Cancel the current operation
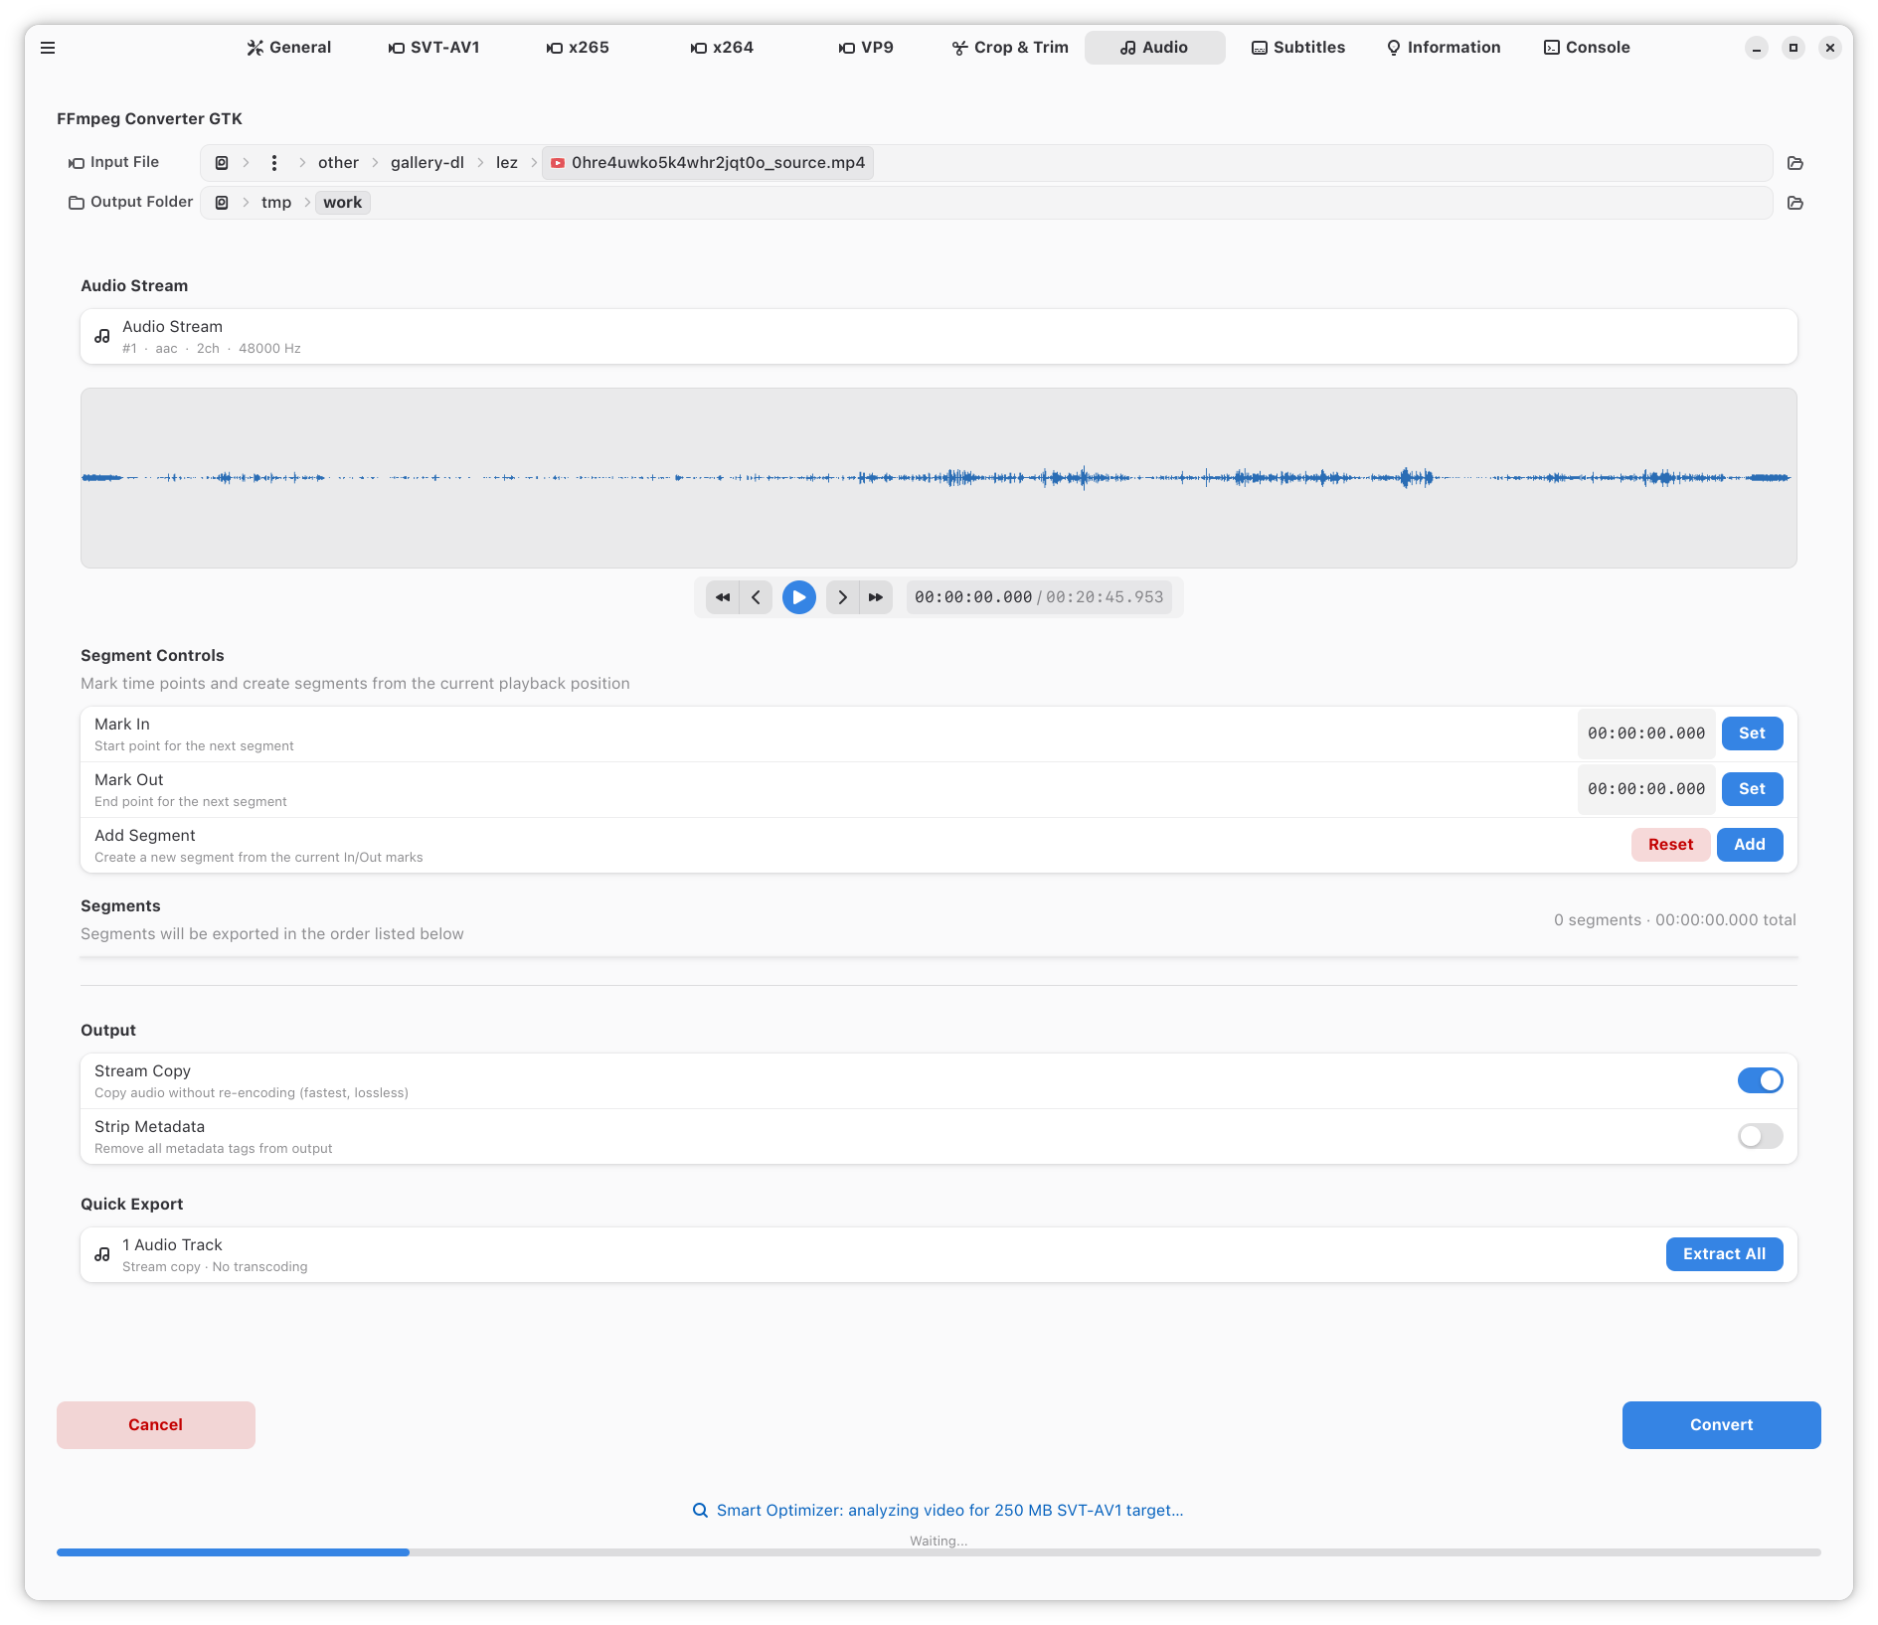Image resolution: width=1878 pixels, height=1625 pixels. (x=156, y=1425)
